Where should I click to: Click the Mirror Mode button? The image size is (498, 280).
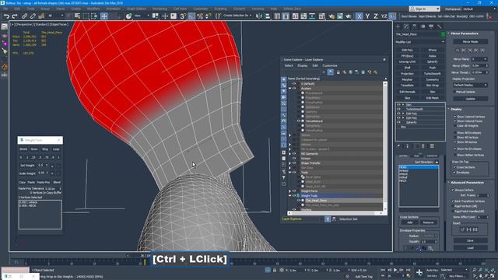470,41
